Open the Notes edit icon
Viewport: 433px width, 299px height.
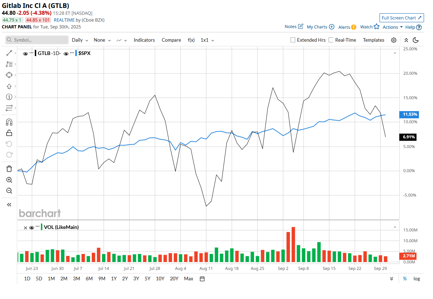click(x=301, y=27)
